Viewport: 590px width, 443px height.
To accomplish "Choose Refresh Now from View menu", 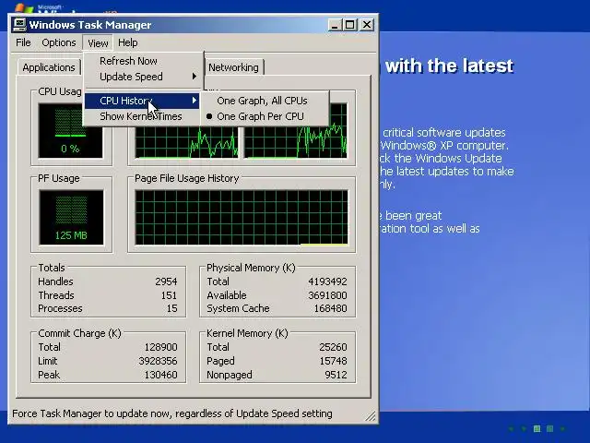I will click(x=144, y=61).
